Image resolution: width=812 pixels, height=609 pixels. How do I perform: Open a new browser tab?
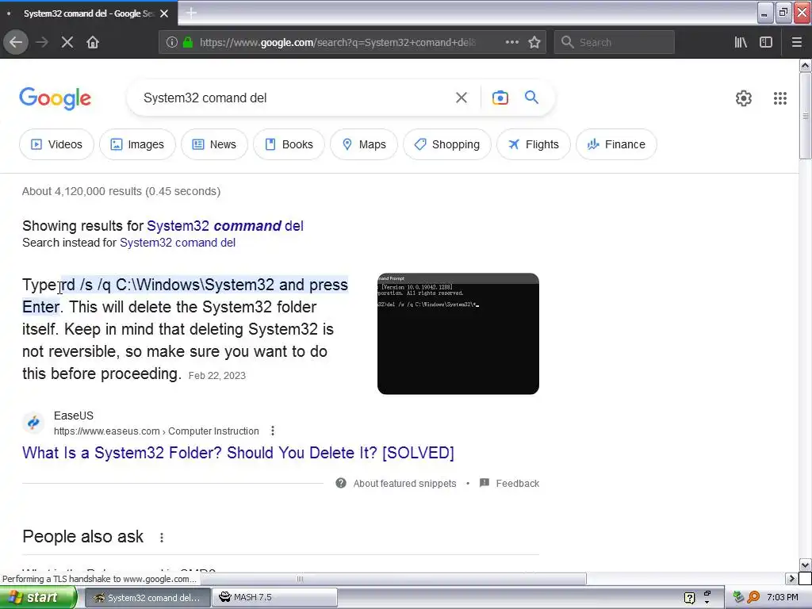tap(191, 13)
